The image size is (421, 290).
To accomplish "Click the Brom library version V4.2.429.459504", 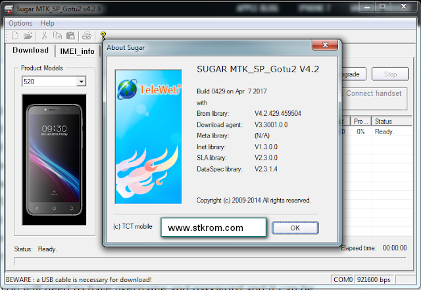I will click(x=278, y=113).
